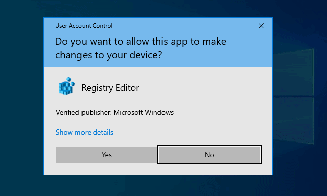Click the "Verified publisher:" label
327x196 pixels.
(x=84, y=112)
